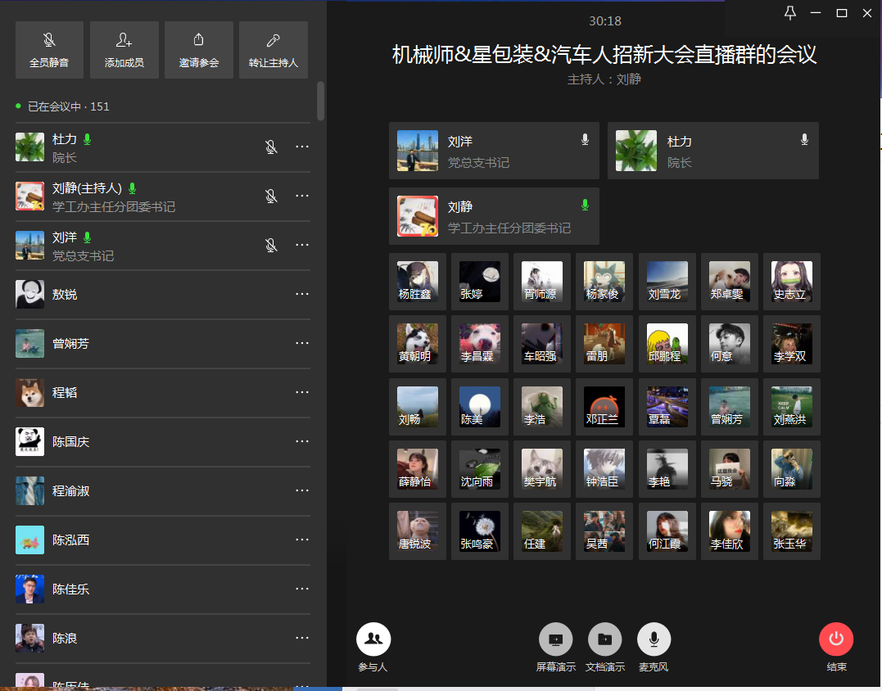This screenshot has width=882, height=691.
Task: Mute 杜力 in the participant list
Action: click(x=271, y=147)
